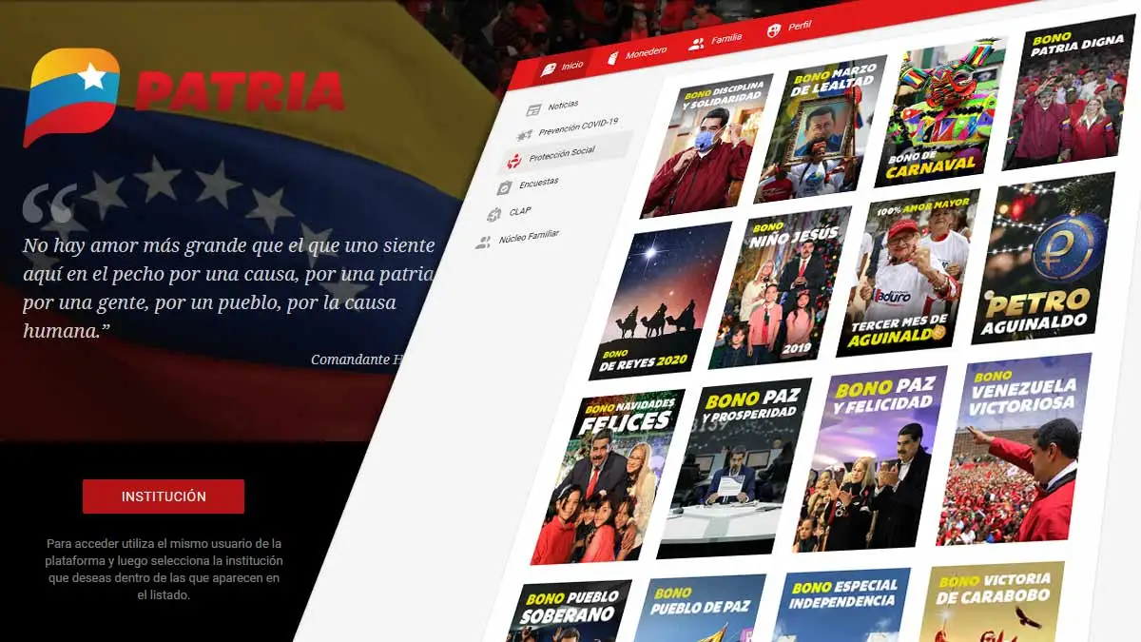Image resolution: width=1141 pixels, height=642 pixels.
Task: Open Bono Paz y Prosperidad card
Action: pos(735,467)
